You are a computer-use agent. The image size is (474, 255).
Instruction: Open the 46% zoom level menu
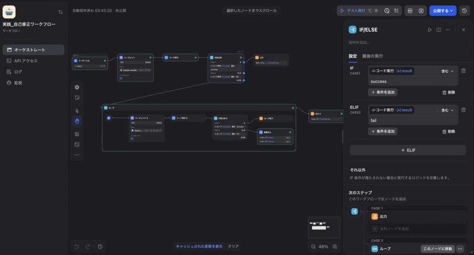point(323,247)
